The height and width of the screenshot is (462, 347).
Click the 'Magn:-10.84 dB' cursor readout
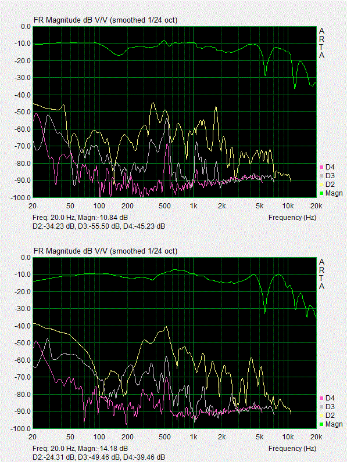[103, 218]
